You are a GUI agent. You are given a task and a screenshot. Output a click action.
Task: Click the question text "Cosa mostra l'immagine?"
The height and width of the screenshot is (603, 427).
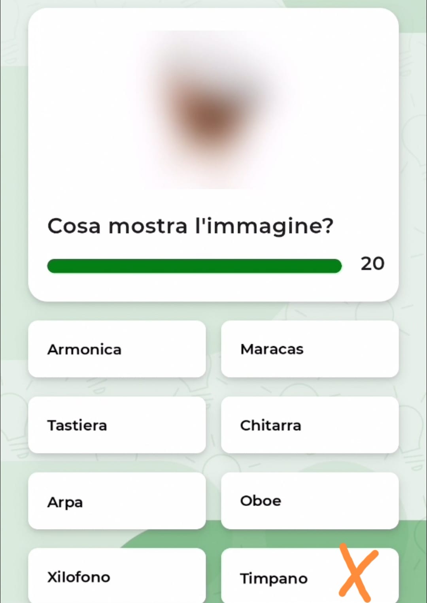click(x=190, y=226)
